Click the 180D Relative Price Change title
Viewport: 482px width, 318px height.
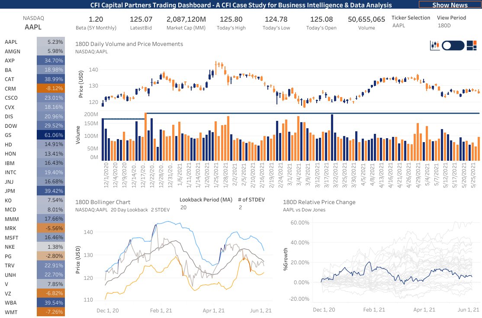[x=319, y=202]
